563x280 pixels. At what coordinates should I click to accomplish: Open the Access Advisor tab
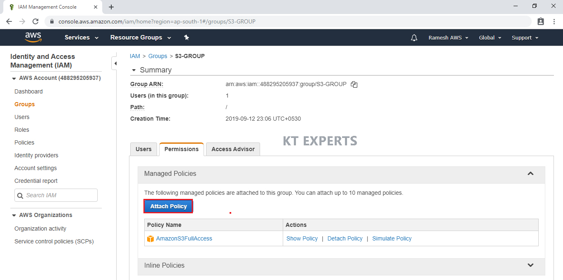[x=233, y=149]
